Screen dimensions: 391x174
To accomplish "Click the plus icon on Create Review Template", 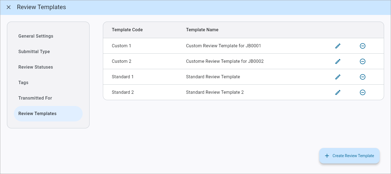I will tap(327, 156).
